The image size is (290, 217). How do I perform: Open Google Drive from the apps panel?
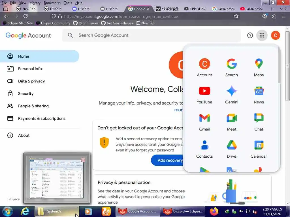tap(232, 149)
